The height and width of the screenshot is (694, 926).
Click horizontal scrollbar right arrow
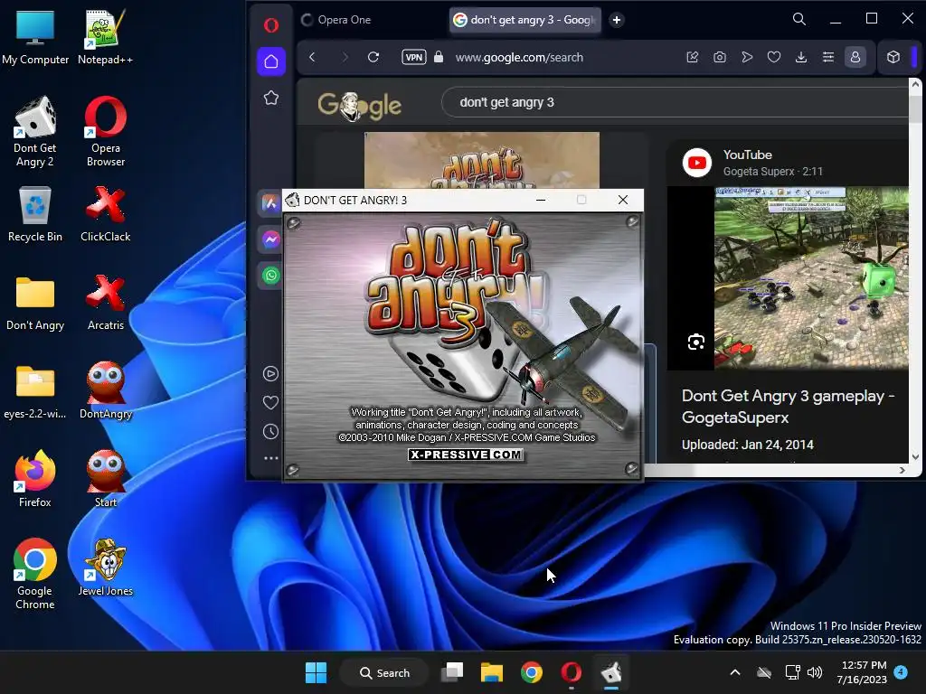tap(902, 470)
